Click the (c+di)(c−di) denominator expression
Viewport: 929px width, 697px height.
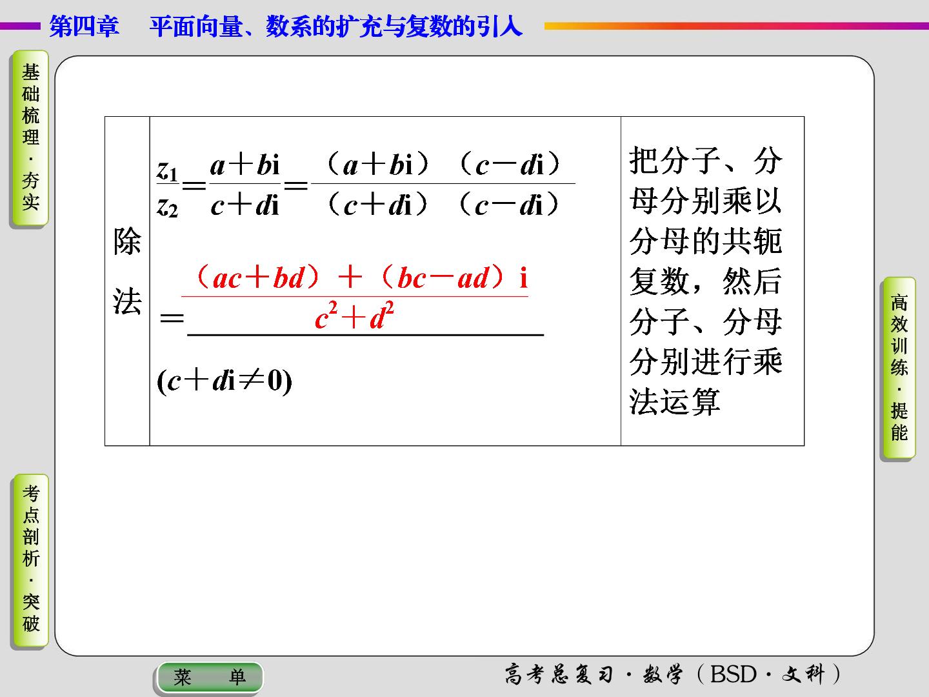click(x=443, y=205)
